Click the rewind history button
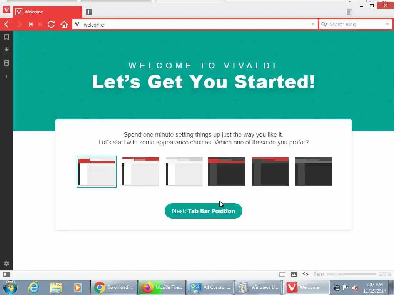 pos(31,24)
